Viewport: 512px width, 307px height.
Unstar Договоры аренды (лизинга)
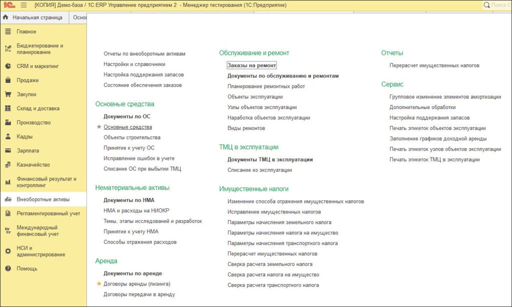[99, 283]
